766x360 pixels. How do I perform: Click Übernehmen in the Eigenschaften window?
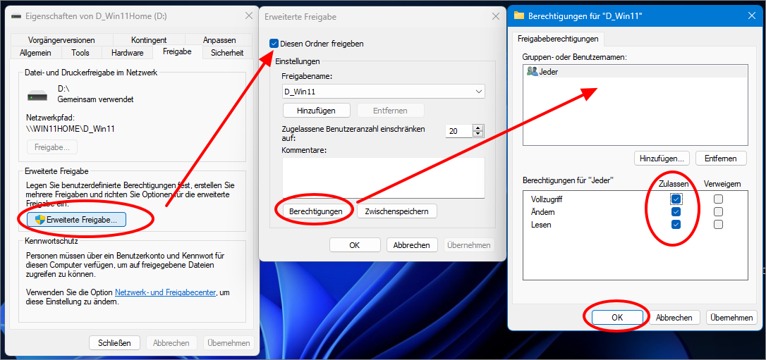pyautogui.click(x=229, y=343)
